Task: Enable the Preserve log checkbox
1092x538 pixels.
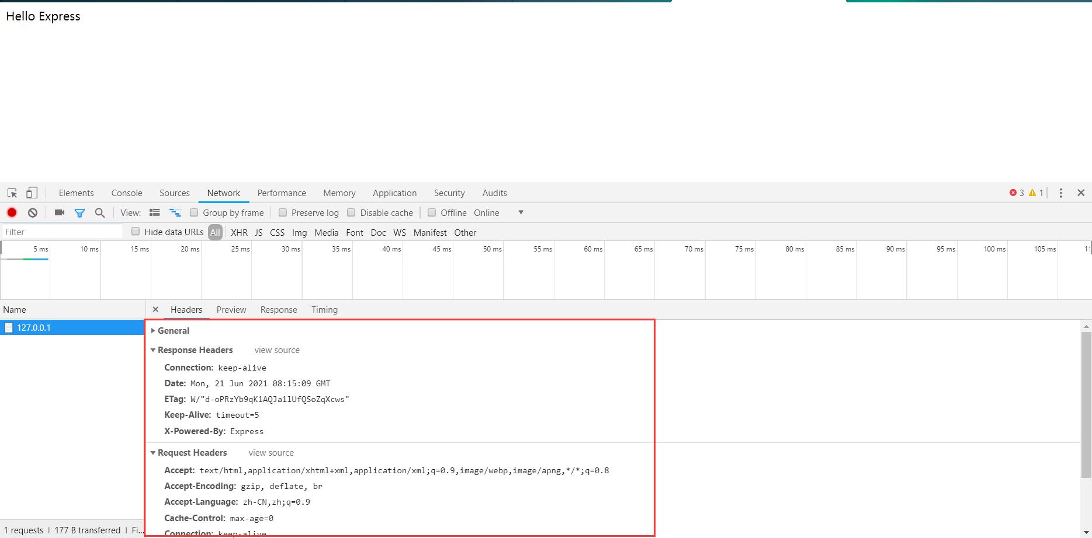Action: pyautogui.click(x=283, y=212)
